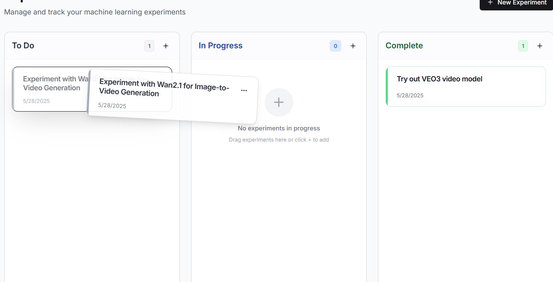553x282 pixels.
Task: Add experiment to In Progress column
Action: (x=353, y=46)
